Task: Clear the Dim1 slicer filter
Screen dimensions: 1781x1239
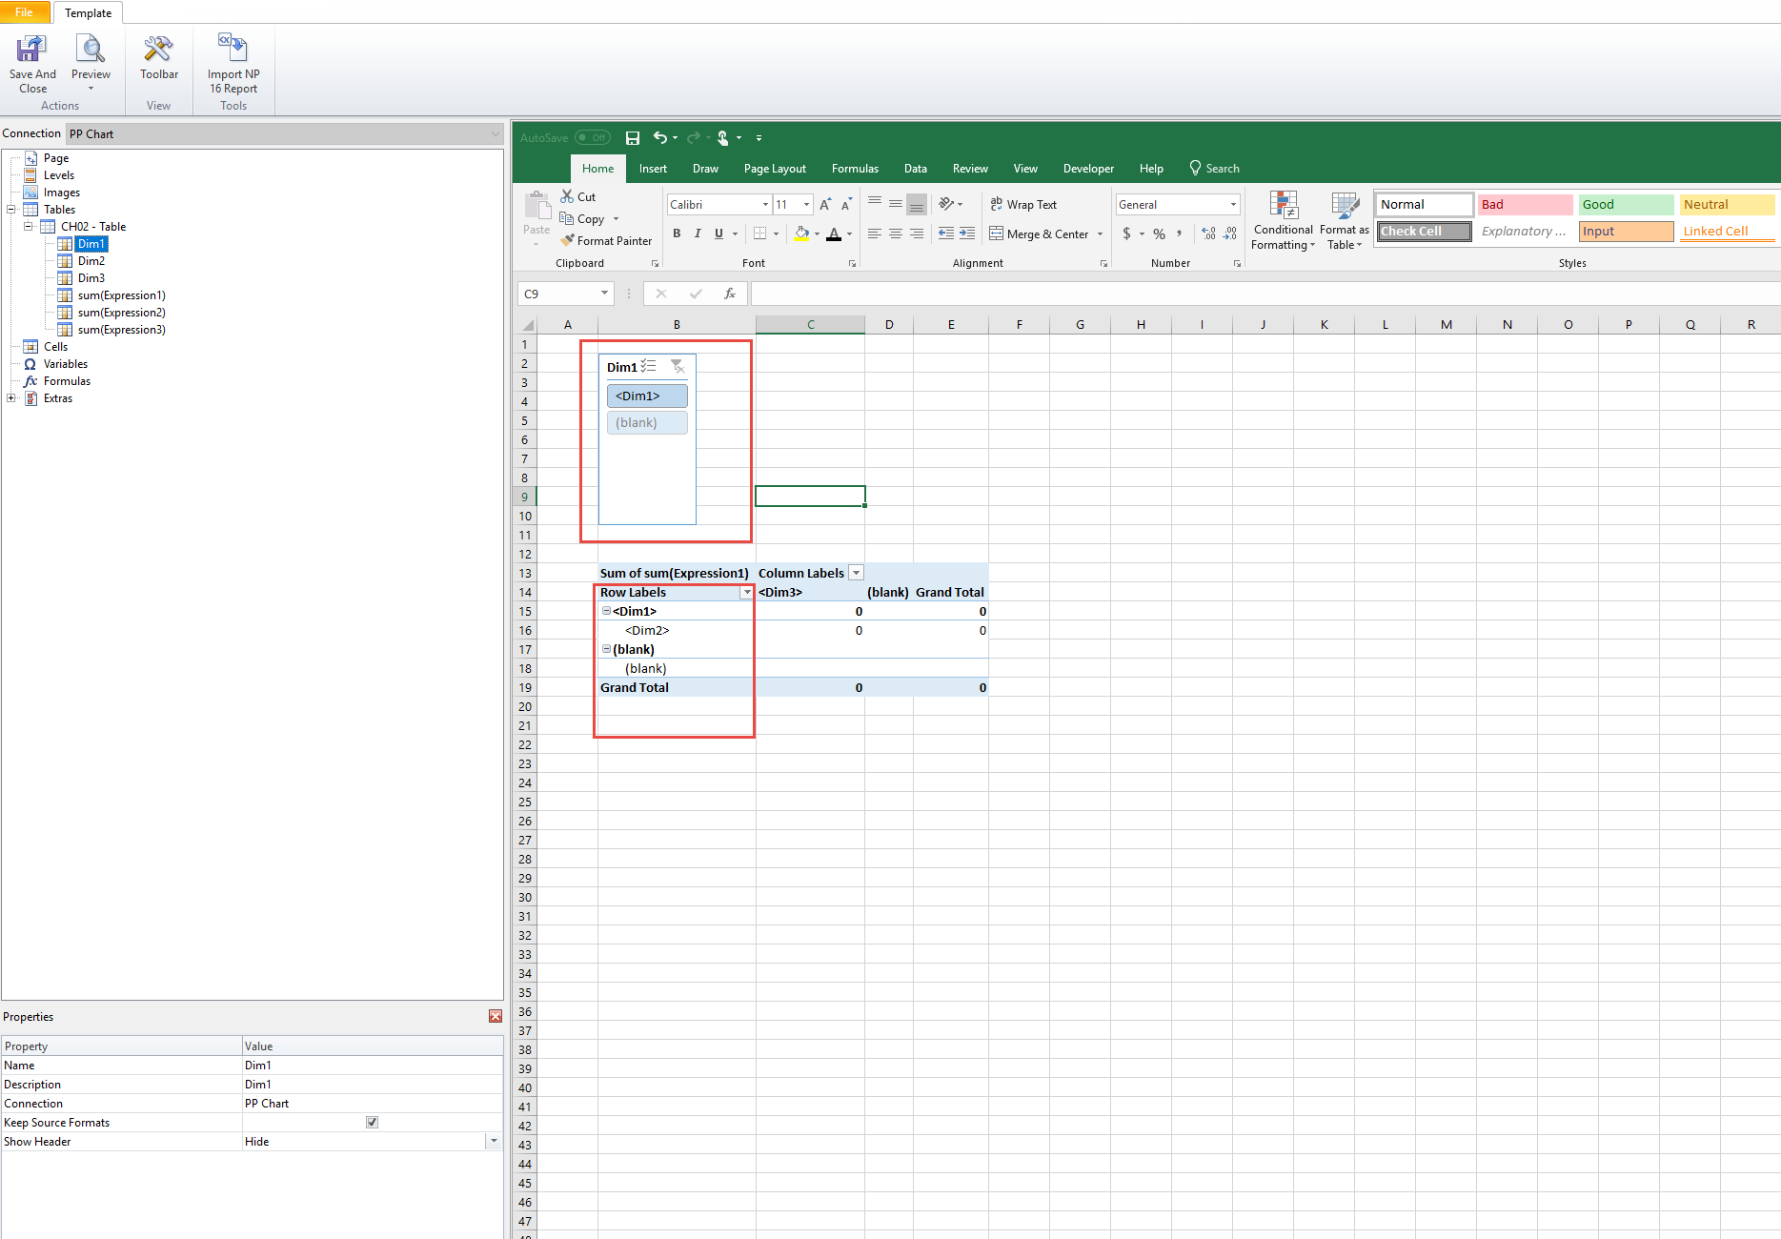Action: [x=678, y=367]
